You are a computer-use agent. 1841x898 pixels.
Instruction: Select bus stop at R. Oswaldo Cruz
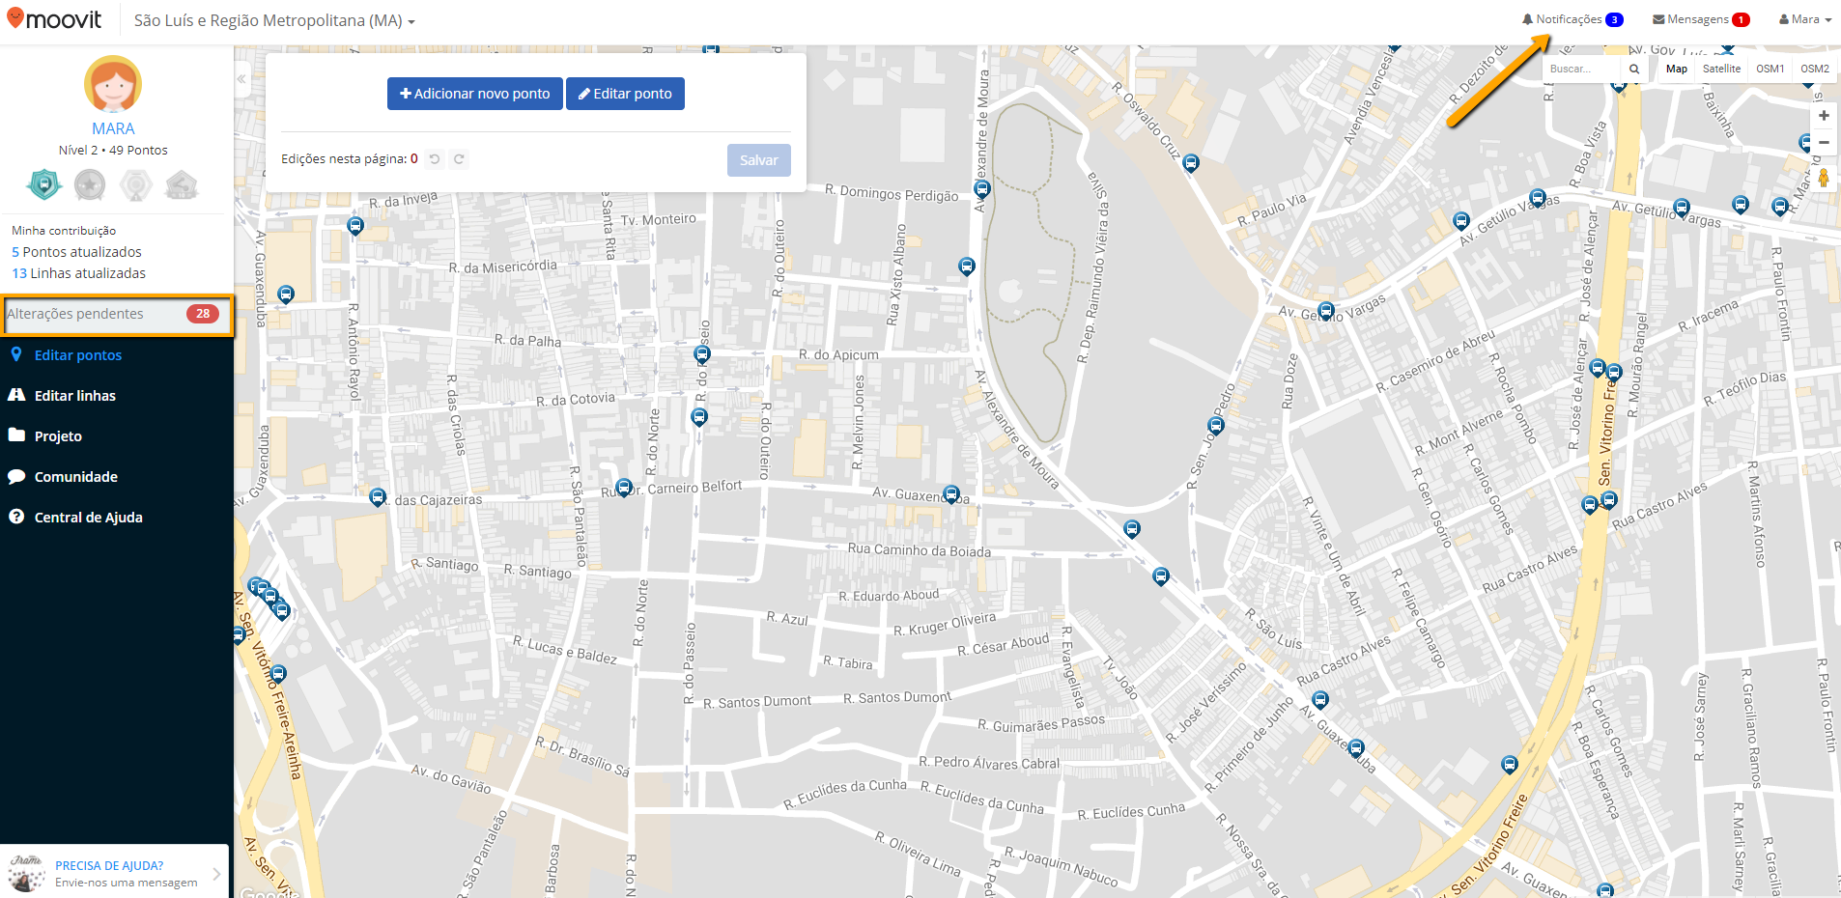[1191, 163]
